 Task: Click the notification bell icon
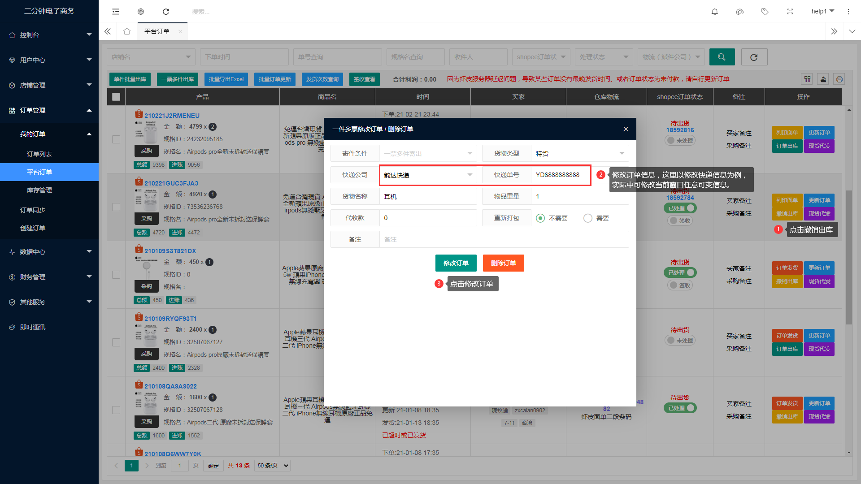pyautogui.click(x=715, y=12)
